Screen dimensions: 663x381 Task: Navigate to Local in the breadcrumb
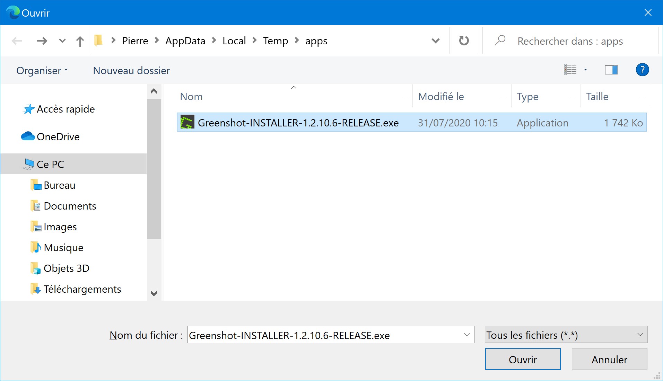click(x=234, y=41)
